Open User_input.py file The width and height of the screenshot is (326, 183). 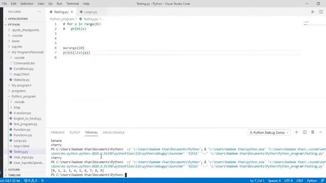(23, 157)
